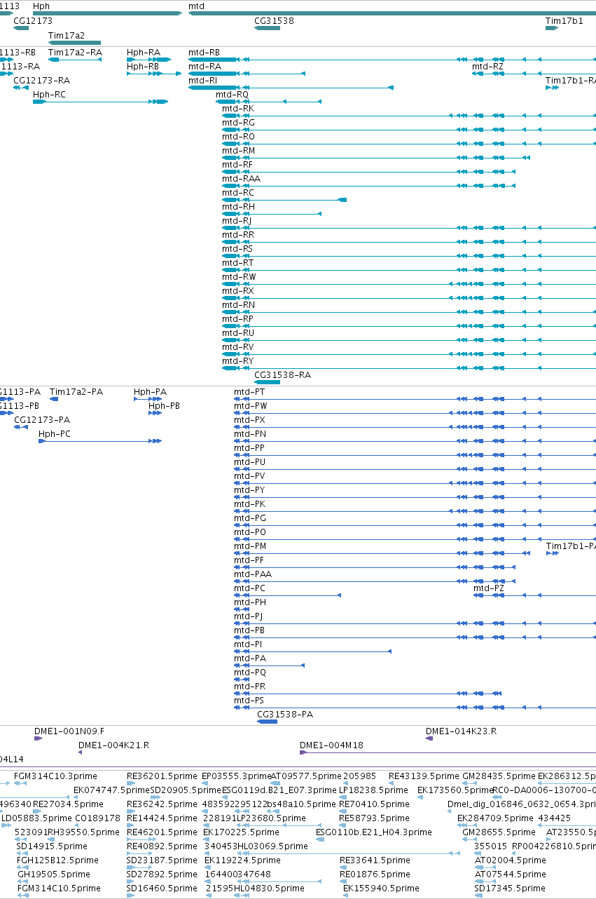Click transcript mtd-RW
The height and width of the screenshot is (899, 596).
[240, 277]
